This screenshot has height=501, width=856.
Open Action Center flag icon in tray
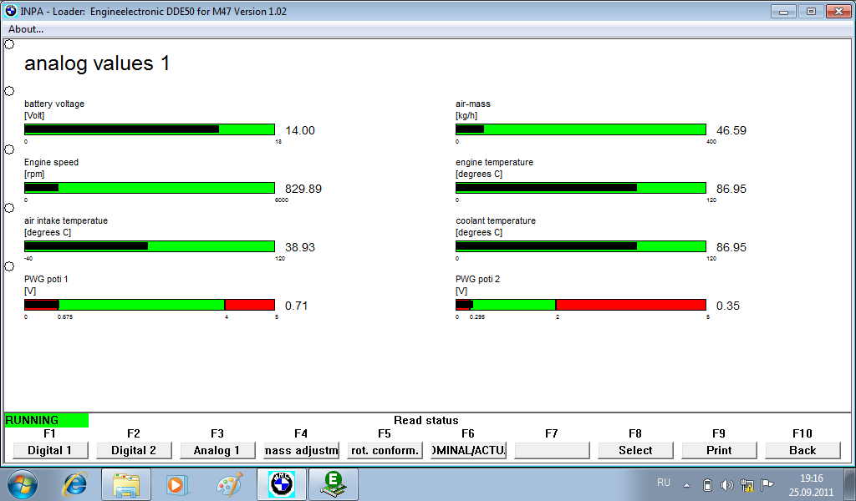tap(767, 485)
